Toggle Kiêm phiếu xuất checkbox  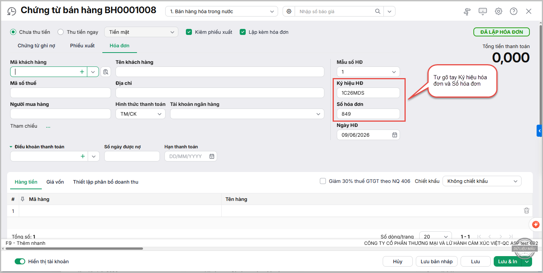tap(189, 32)
